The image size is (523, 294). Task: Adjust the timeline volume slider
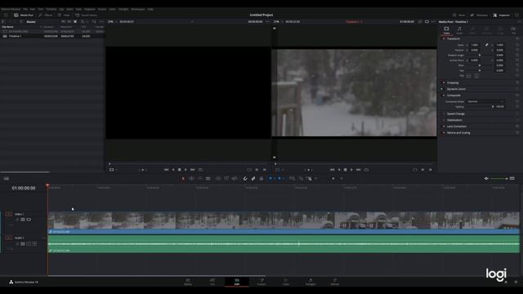click(498, 179)
